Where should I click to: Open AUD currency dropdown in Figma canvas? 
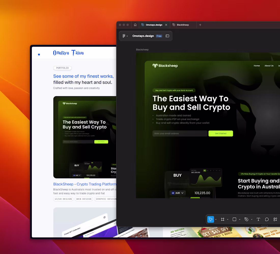(x=177, y=193)
